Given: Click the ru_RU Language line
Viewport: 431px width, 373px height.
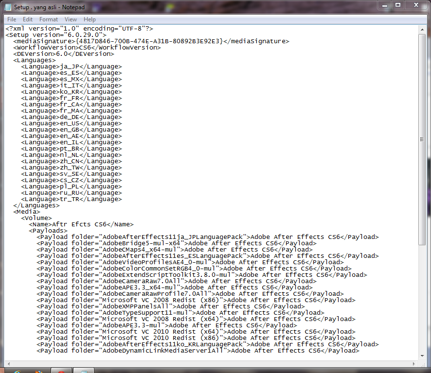Looking at the screenshot, I should (72, 193).
